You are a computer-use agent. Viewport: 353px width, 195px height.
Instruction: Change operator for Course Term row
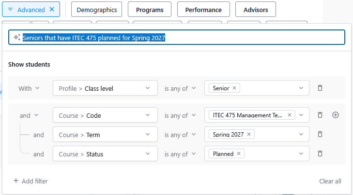[180, 135]
